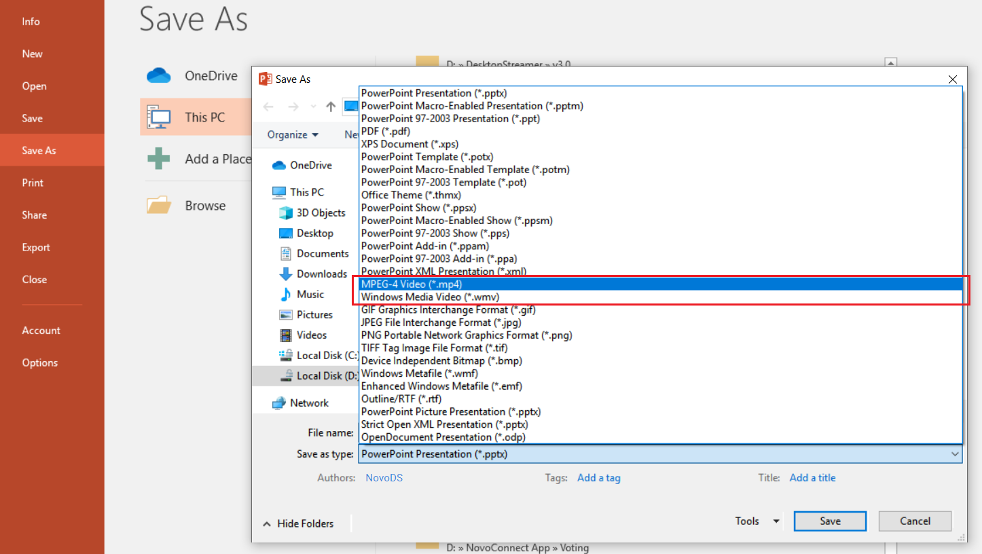The image size is (982, 554).
Task: Choose PowerPoint Macro-Enabled Template (*.potm)
Action: point(661,169)
